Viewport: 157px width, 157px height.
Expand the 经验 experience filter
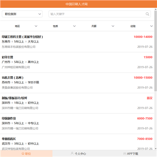coord(135,26)
